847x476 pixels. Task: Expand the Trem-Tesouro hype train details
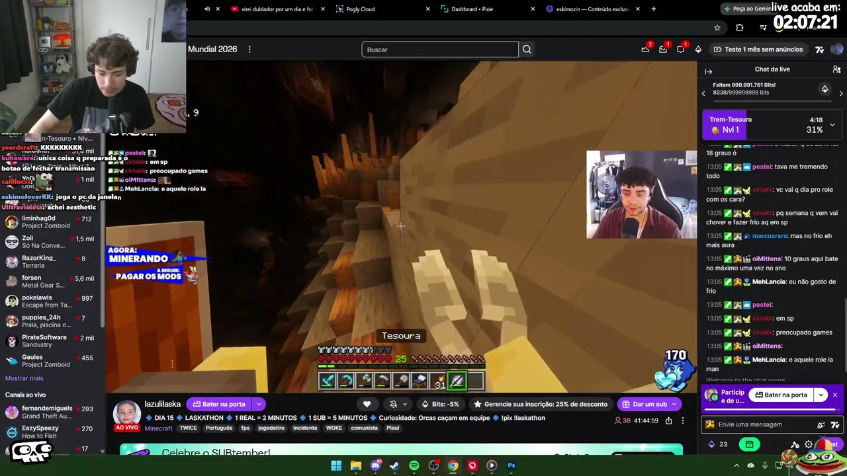[x=832, y=125]
